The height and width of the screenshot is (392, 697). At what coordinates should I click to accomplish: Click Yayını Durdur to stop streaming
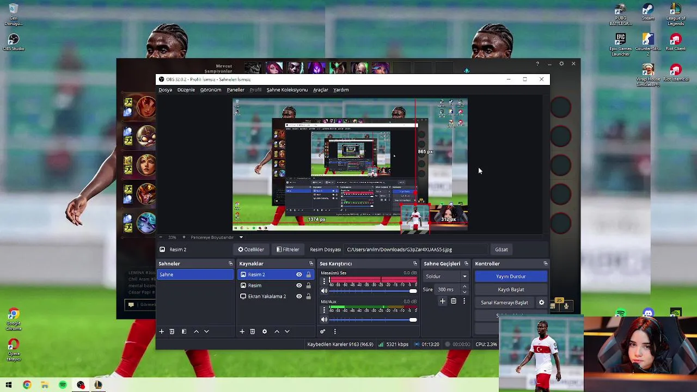click(x=511, y=277)
